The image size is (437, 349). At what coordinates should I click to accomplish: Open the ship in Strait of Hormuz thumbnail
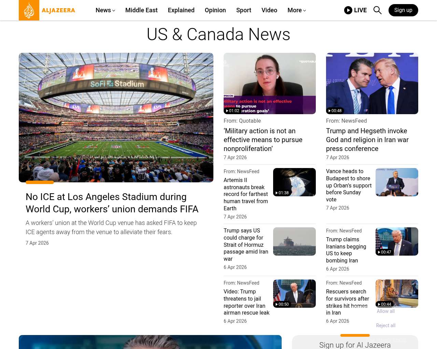[x=294, y=241]
